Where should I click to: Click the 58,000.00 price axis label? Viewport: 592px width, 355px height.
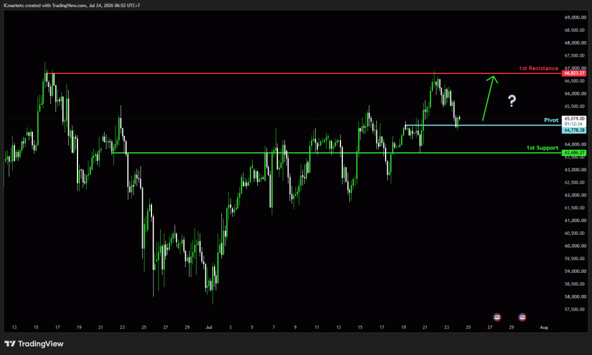(575, 297)
